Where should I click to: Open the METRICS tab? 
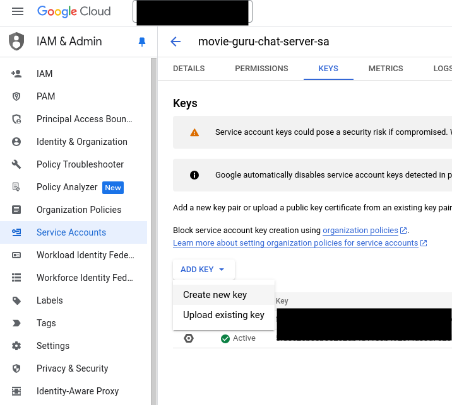[x=386, y=69]
